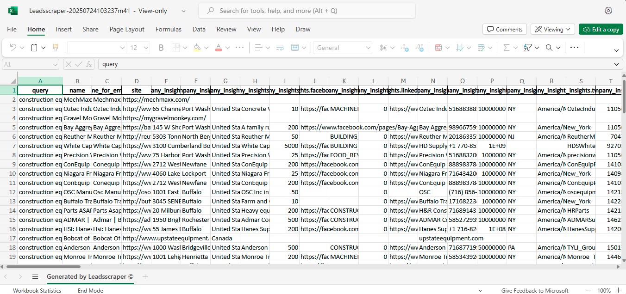Click the Edit a copy button
The image size is (626, 294).
coord(601,29)
